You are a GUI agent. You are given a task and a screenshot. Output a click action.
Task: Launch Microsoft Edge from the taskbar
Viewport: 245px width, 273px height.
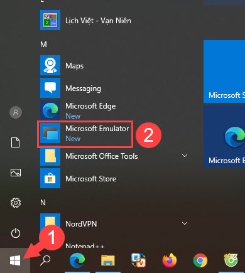tap(77, 260)
